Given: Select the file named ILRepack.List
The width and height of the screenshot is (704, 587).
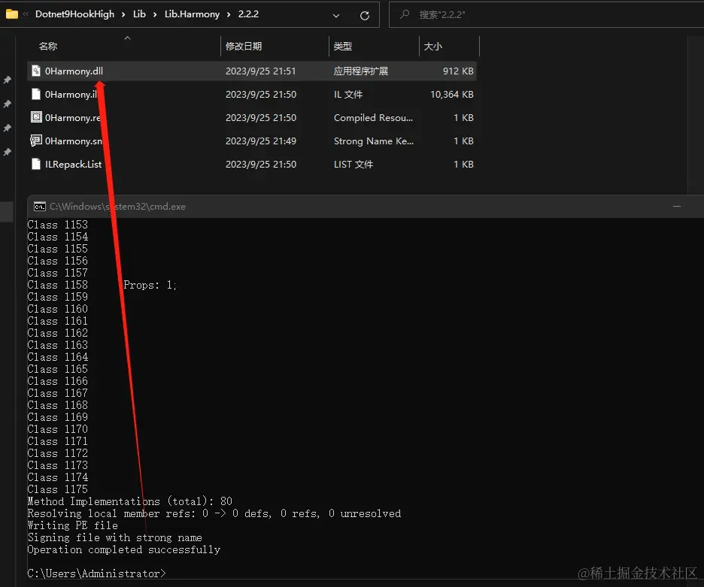Looking at the screenshot, I should (73, 165).
